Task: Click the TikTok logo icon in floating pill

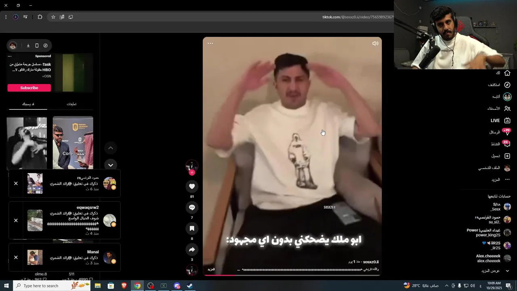Action: click(x=45, y=46)
